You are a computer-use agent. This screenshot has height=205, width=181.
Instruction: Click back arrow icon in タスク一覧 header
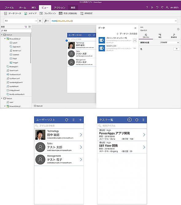tap(129, 120)
